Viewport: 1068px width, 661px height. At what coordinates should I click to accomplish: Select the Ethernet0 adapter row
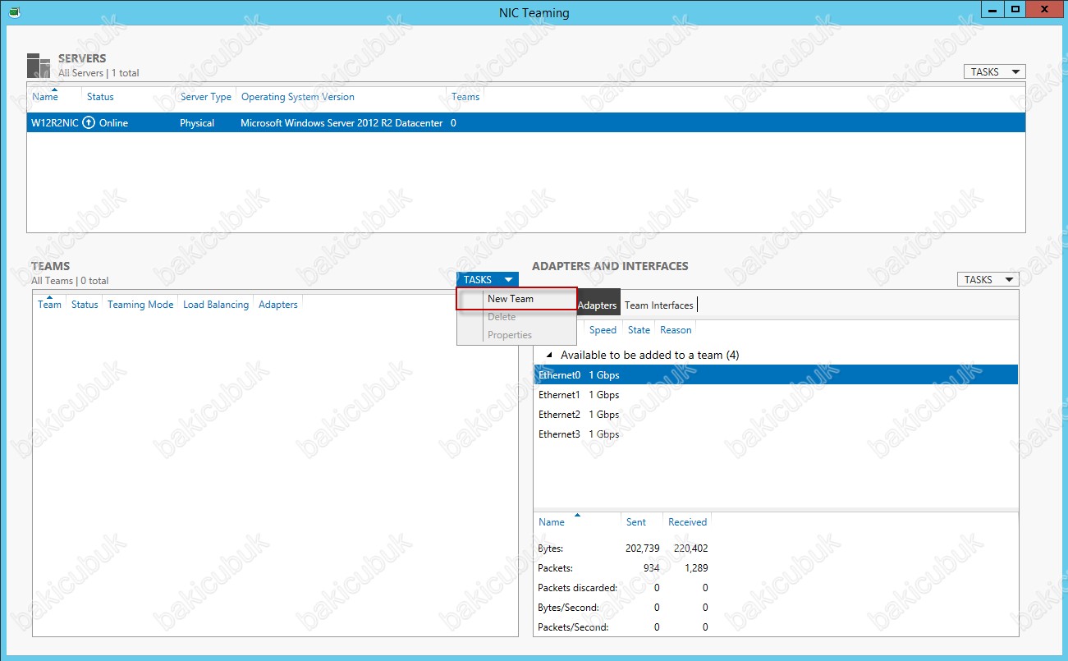tap(776, 375)
